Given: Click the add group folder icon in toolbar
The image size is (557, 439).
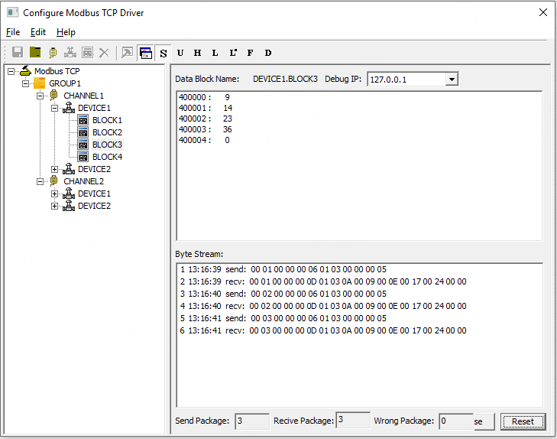Looking at the screenshot, I should pyautogui.click(x=35, y=53).
